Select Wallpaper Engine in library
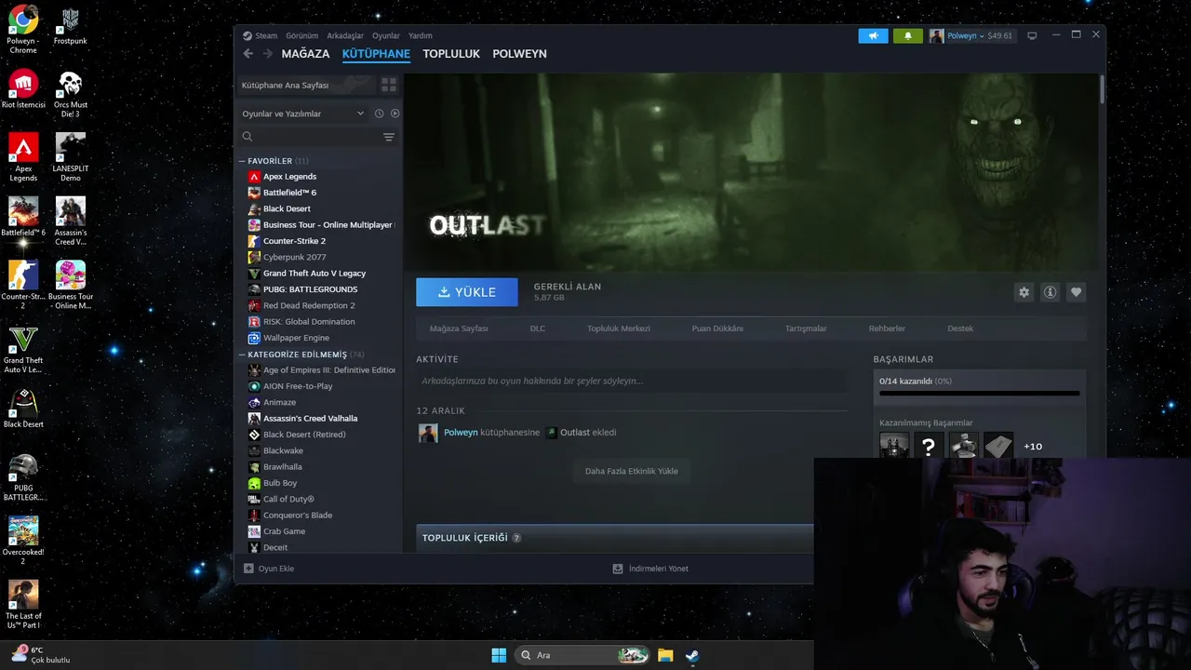 (296, 338)
